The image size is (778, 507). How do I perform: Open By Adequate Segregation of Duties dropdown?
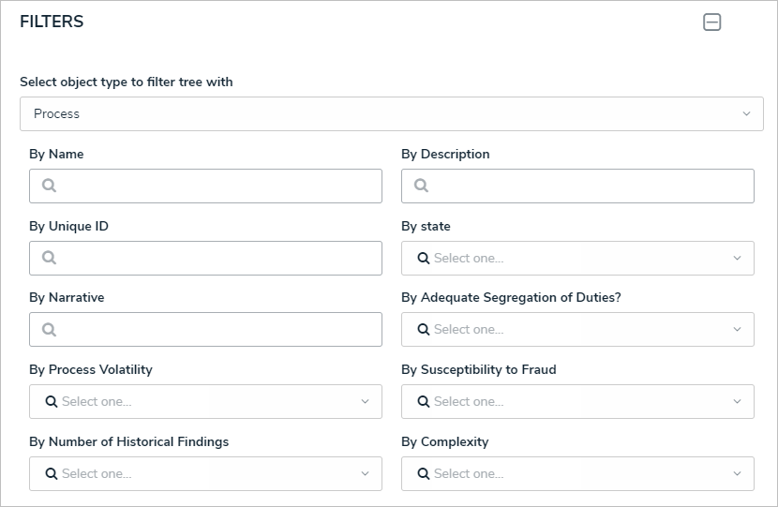737,329
